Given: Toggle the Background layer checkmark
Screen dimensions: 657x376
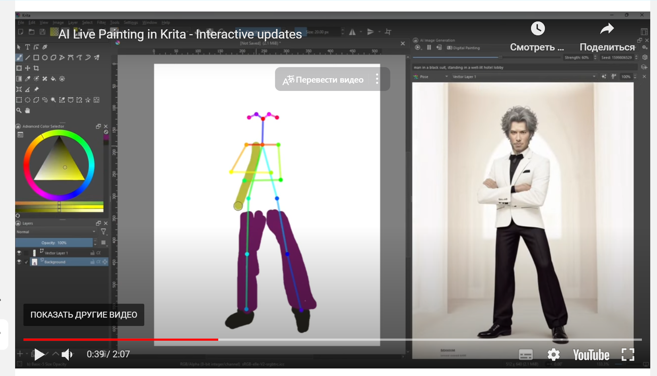Looking at the screenshot, I should 26,262.
